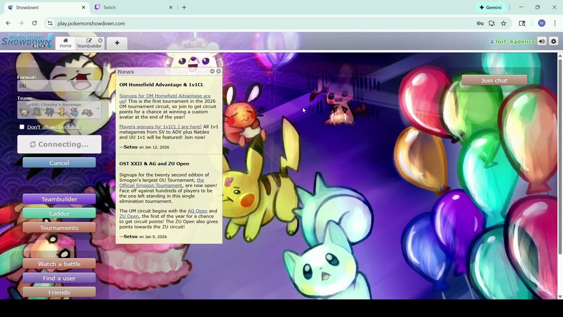Close the News panel
Image resolution: width=563 pixels, height=317 pixels.
219,71
